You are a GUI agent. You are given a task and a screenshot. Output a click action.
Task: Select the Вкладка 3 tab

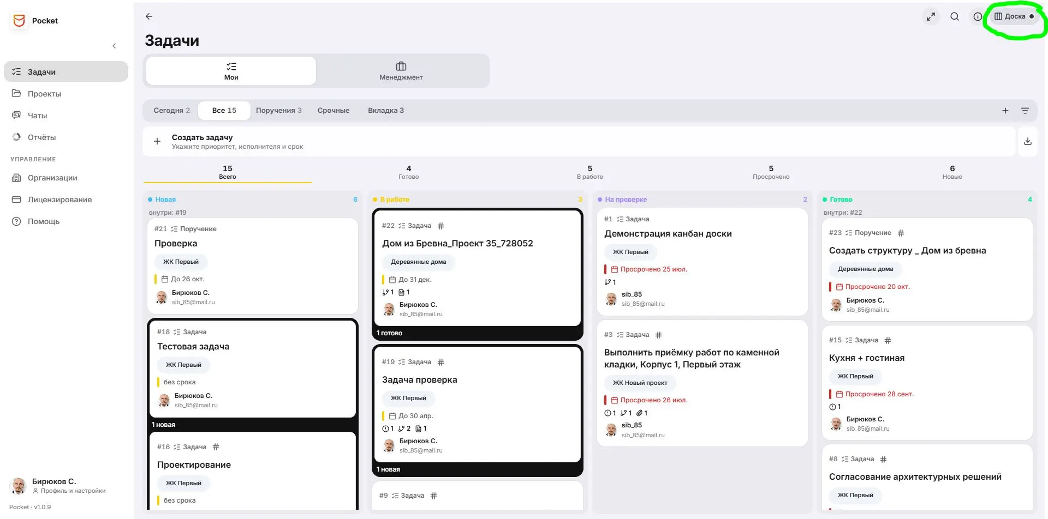coord(386,110)
